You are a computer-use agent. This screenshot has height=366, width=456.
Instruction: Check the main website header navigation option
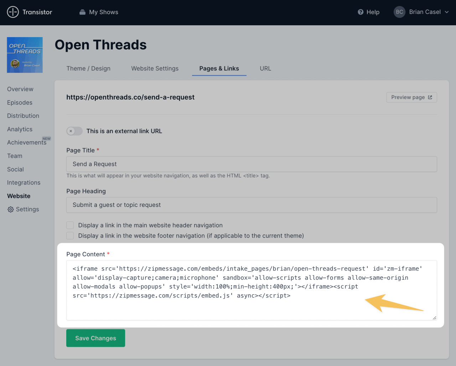pos(70,225)
